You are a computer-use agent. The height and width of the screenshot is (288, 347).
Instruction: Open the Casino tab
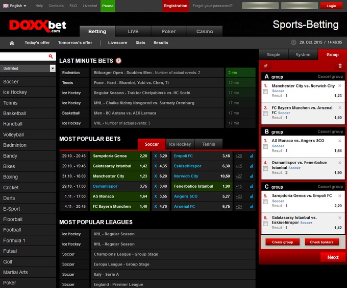(205, 31)
